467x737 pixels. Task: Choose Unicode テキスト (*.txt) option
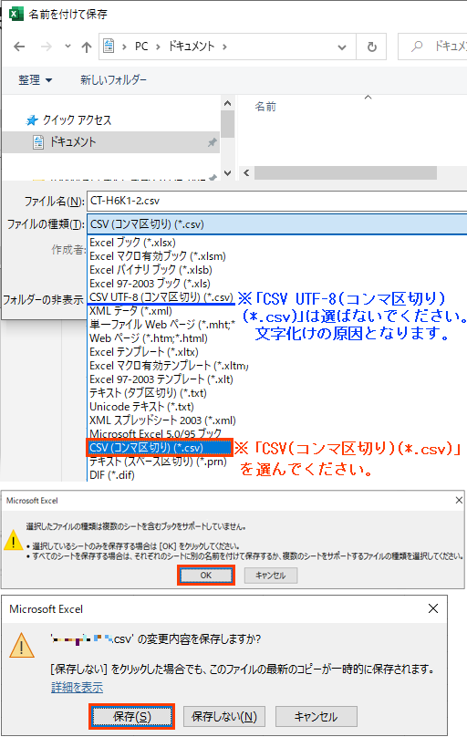pyautogui.click(x=141, y=406)
